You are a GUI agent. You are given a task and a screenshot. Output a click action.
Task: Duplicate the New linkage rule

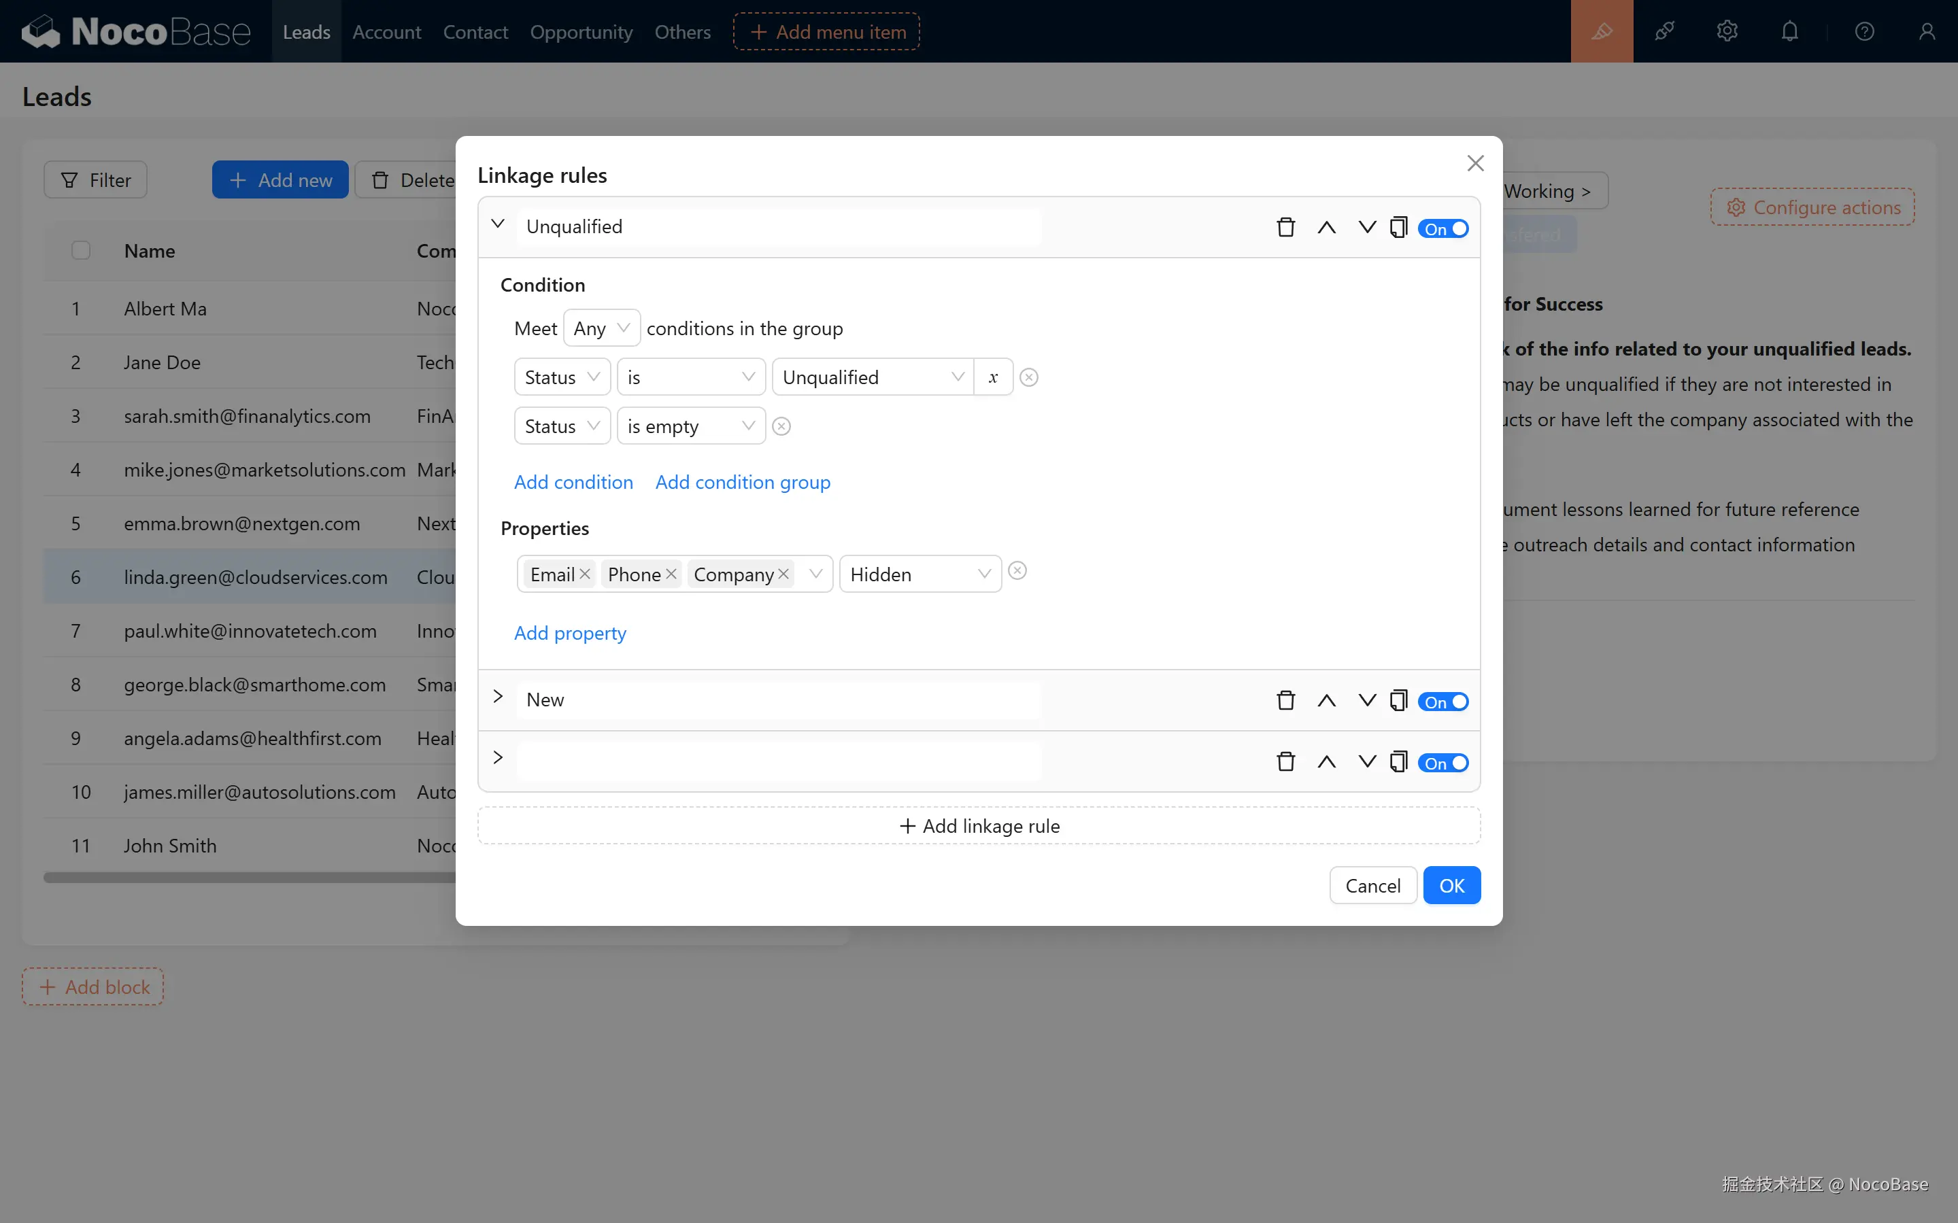(1398, 700)
